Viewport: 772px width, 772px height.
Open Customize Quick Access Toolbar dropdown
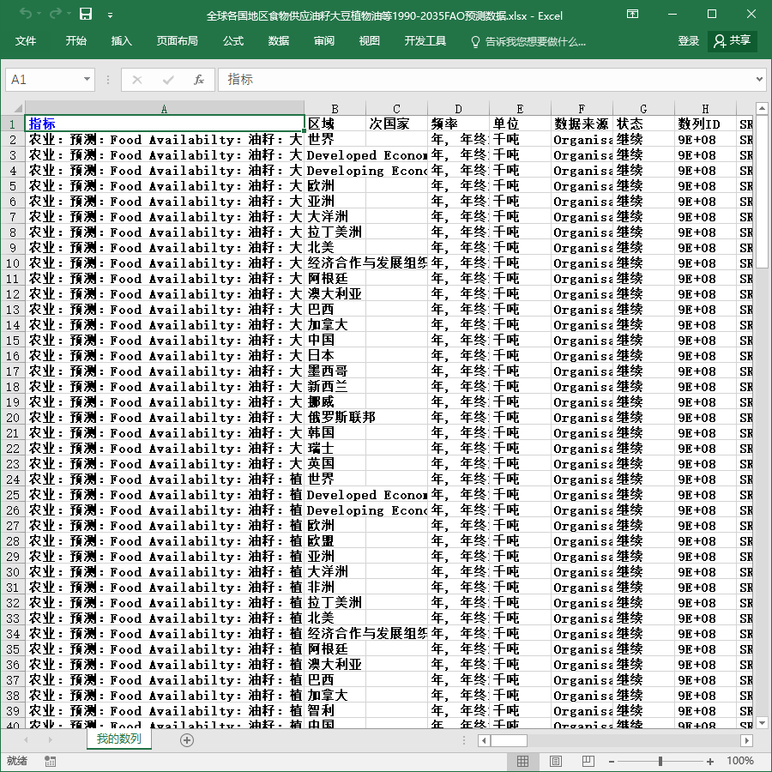(x=111, y=15)
